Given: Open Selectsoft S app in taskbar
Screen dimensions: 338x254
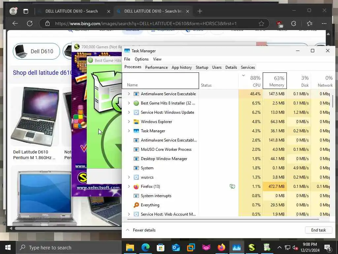Looking at the screenshot, I should tap(252, 247).
